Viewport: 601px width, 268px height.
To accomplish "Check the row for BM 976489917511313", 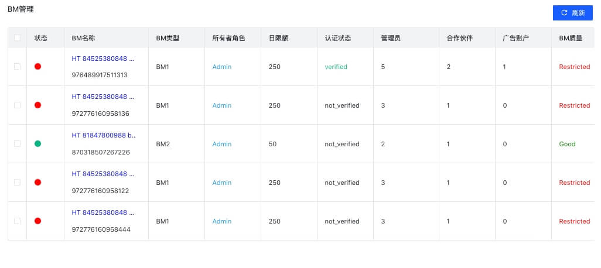I will (17, 67).
